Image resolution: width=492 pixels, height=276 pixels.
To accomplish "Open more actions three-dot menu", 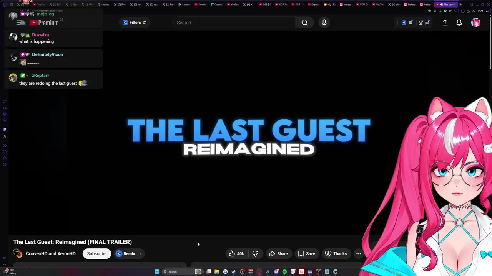I will pos(359,253).
